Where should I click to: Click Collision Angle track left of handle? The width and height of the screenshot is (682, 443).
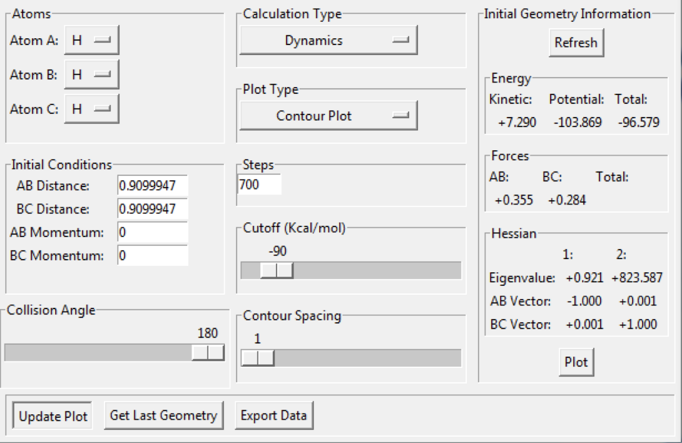pos(94,353)
